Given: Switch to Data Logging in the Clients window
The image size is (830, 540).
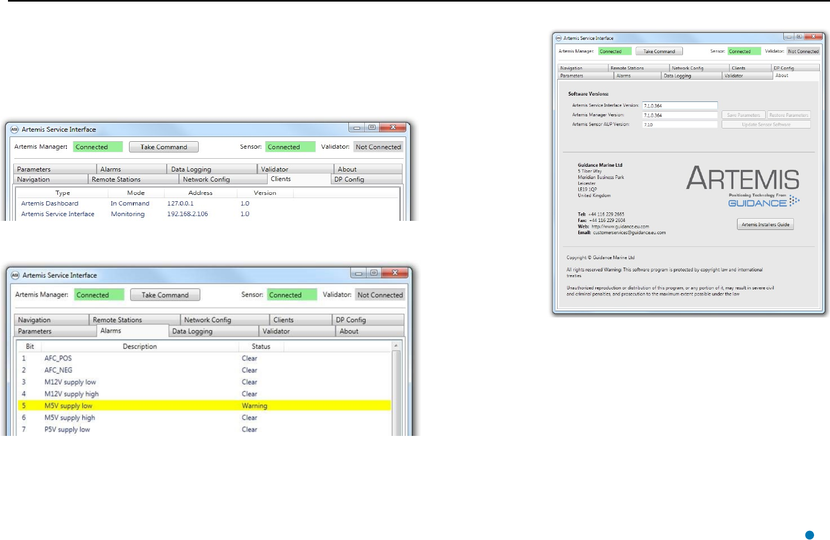Looking at the screenshot, I should click(212, 169).
